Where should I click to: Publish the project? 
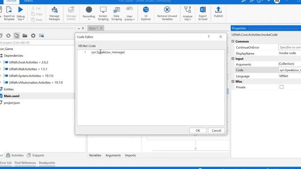pos(218,12)
